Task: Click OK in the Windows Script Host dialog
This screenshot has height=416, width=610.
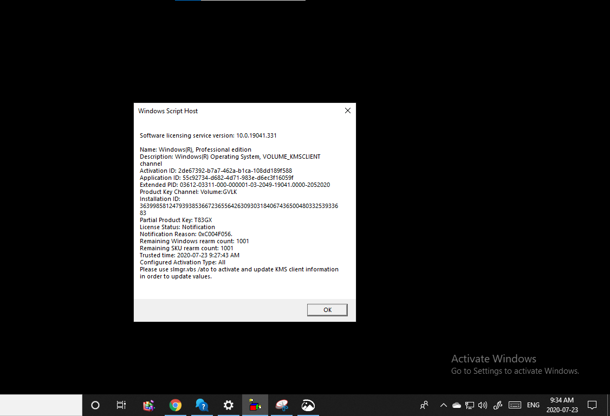Action: tap(327, 310)
